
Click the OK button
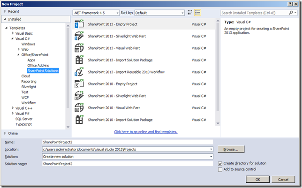click(258, 180)
